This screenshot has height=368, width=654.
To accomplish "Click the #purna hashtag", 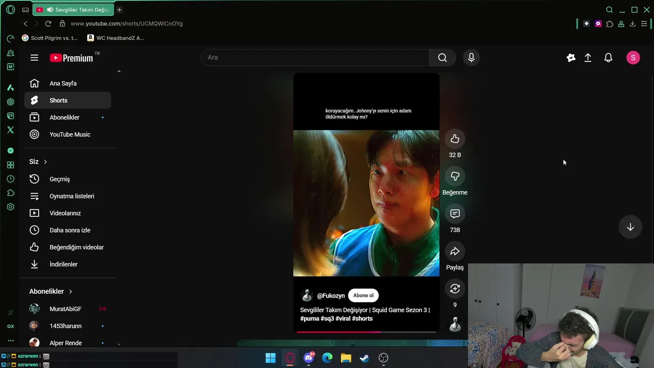I will coord(310,318).
